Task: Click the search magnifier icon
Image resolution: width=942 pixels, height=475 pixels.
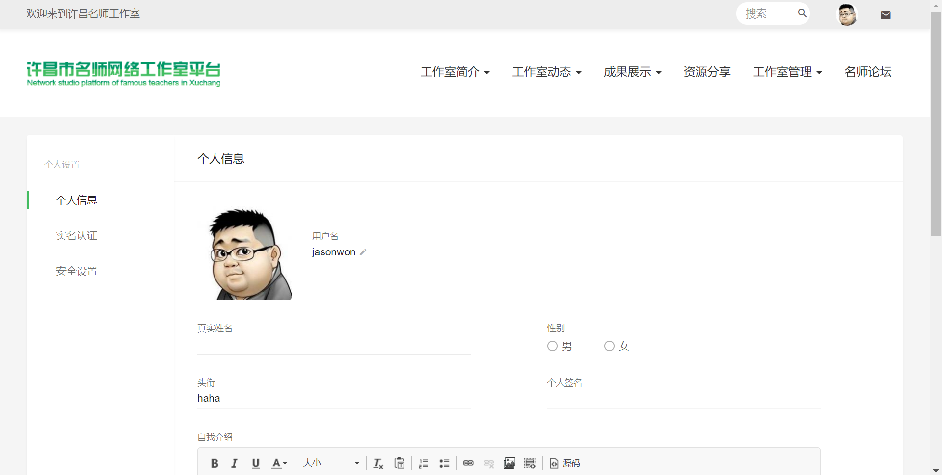Action: [802, 13]
